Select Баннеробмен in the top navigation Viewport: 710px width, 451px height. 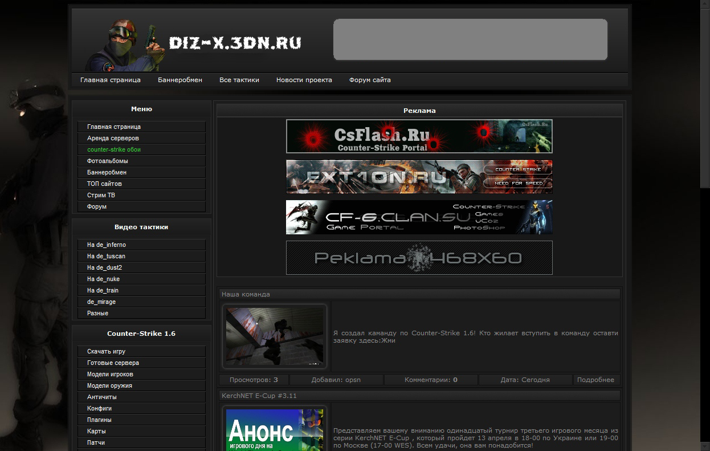[180, 80]
